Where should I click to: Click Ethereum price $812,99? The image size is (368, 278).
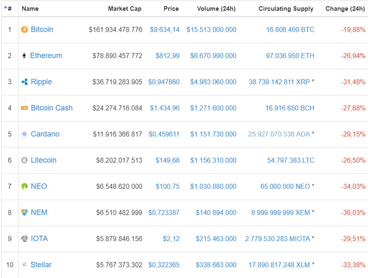(x=167, y=56)
